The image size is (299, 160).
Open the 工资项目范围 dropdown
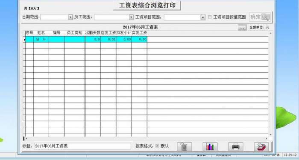tap(203, 17)
